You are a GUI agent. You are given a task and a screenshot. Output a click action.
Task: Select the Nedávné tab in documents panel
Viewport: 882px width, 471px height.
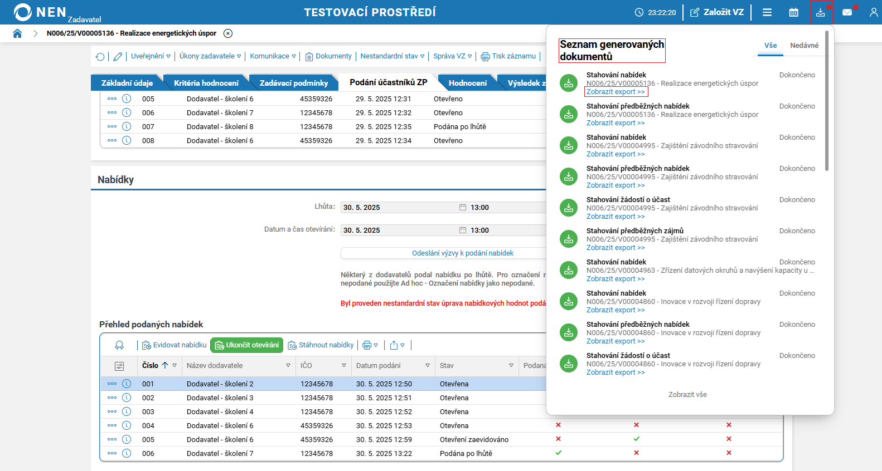click(x=804, y=46)
